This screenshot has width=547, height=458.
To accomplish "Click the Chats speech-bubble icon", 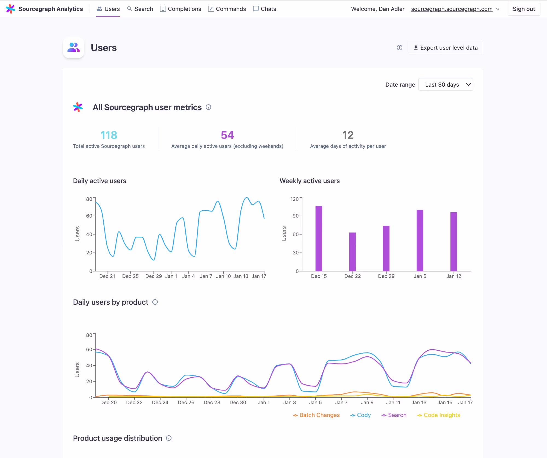I will click(x=255, y=8).
